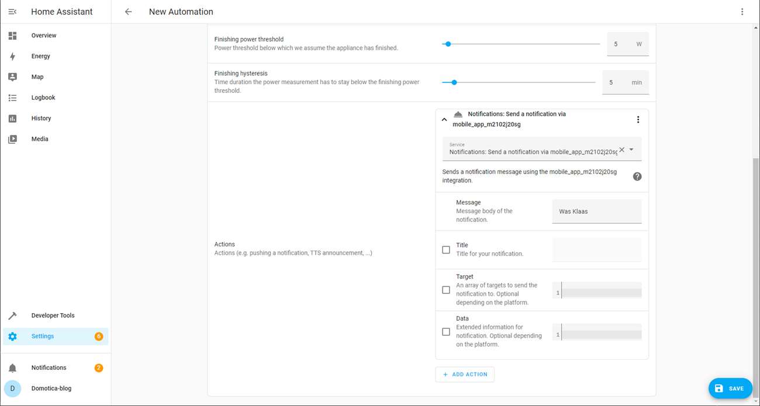This screenshot has width=760, height=406.
Task: Enable the Target checkbox
Action: click(446, 290)
